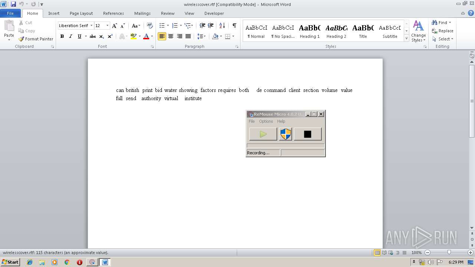Viewport: 475px width, 267px height.
Task: Open underline style dropdown arrow
Action: 86,36
